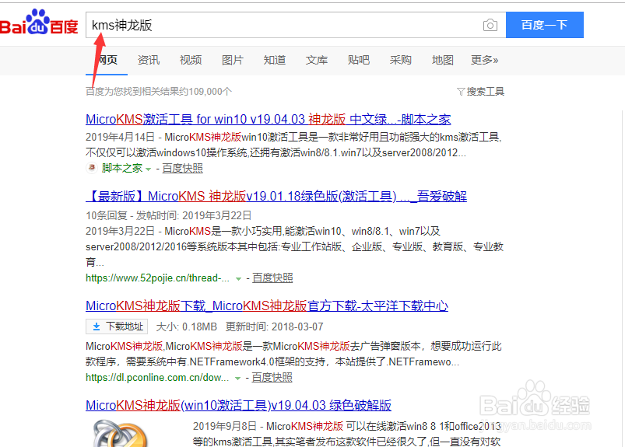Expand dropdown arrow after dl.pconline.com.cn URL

point(237,379)
